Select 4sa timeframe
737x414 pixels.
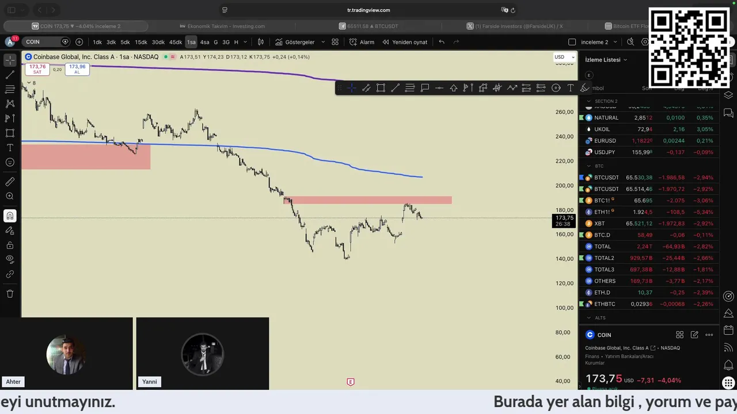[x=204, y=42]
